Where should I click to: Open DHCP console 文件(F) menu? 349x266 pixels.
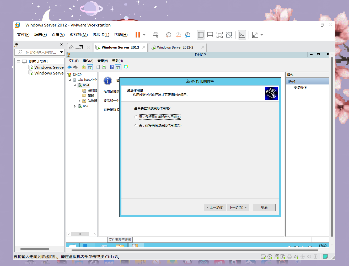click(x=74, y=61)
